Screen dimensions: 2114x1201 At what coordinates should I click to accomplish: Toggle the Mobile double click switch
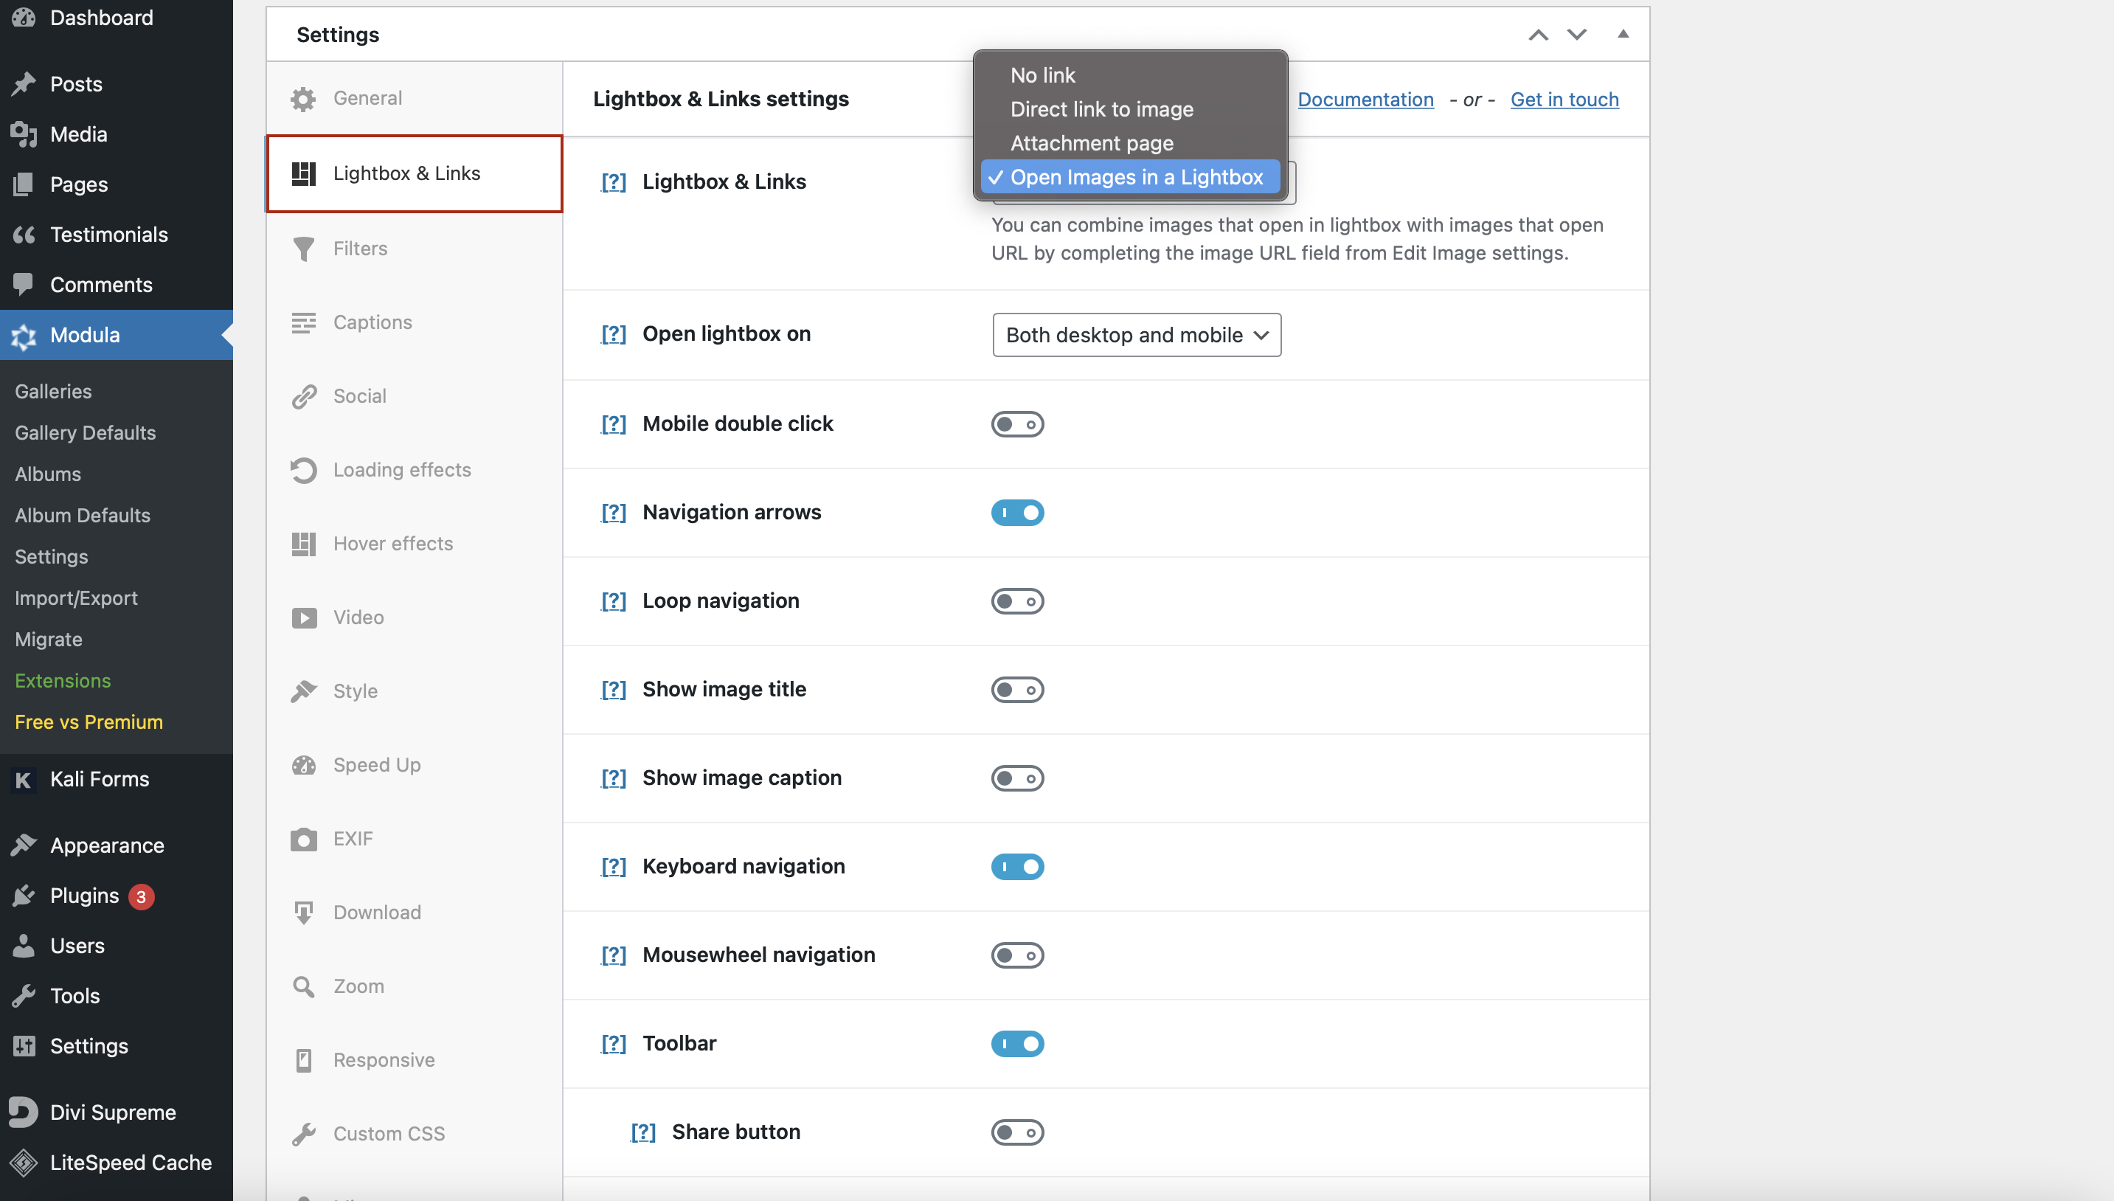point(1018,423)
